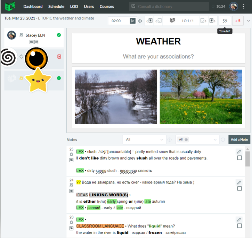
Task: Click info icon before Add a Note
Action: point(223,140)
